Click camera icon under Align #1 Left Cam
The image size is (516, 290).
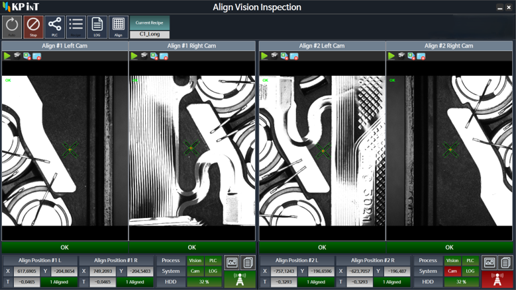pos(17,55)
